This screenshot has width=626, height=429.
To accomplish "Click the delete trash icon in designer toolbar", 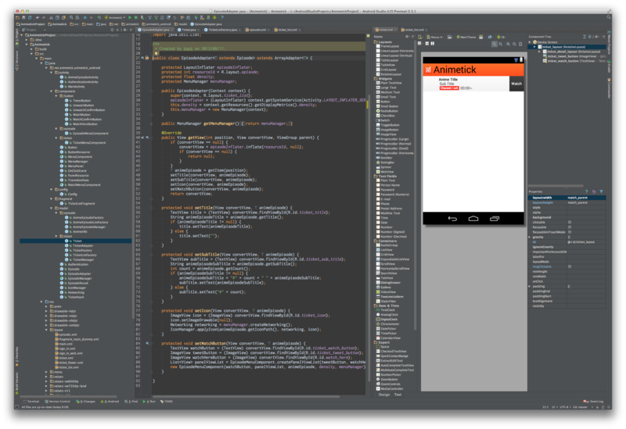I will [520, 44].
